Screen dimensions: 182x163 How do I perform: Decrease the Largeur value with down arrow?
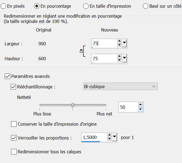pos(119,45)
